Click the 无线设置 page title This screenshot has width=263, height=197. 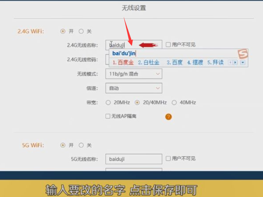pyautogui.click(x=134, y=8)
